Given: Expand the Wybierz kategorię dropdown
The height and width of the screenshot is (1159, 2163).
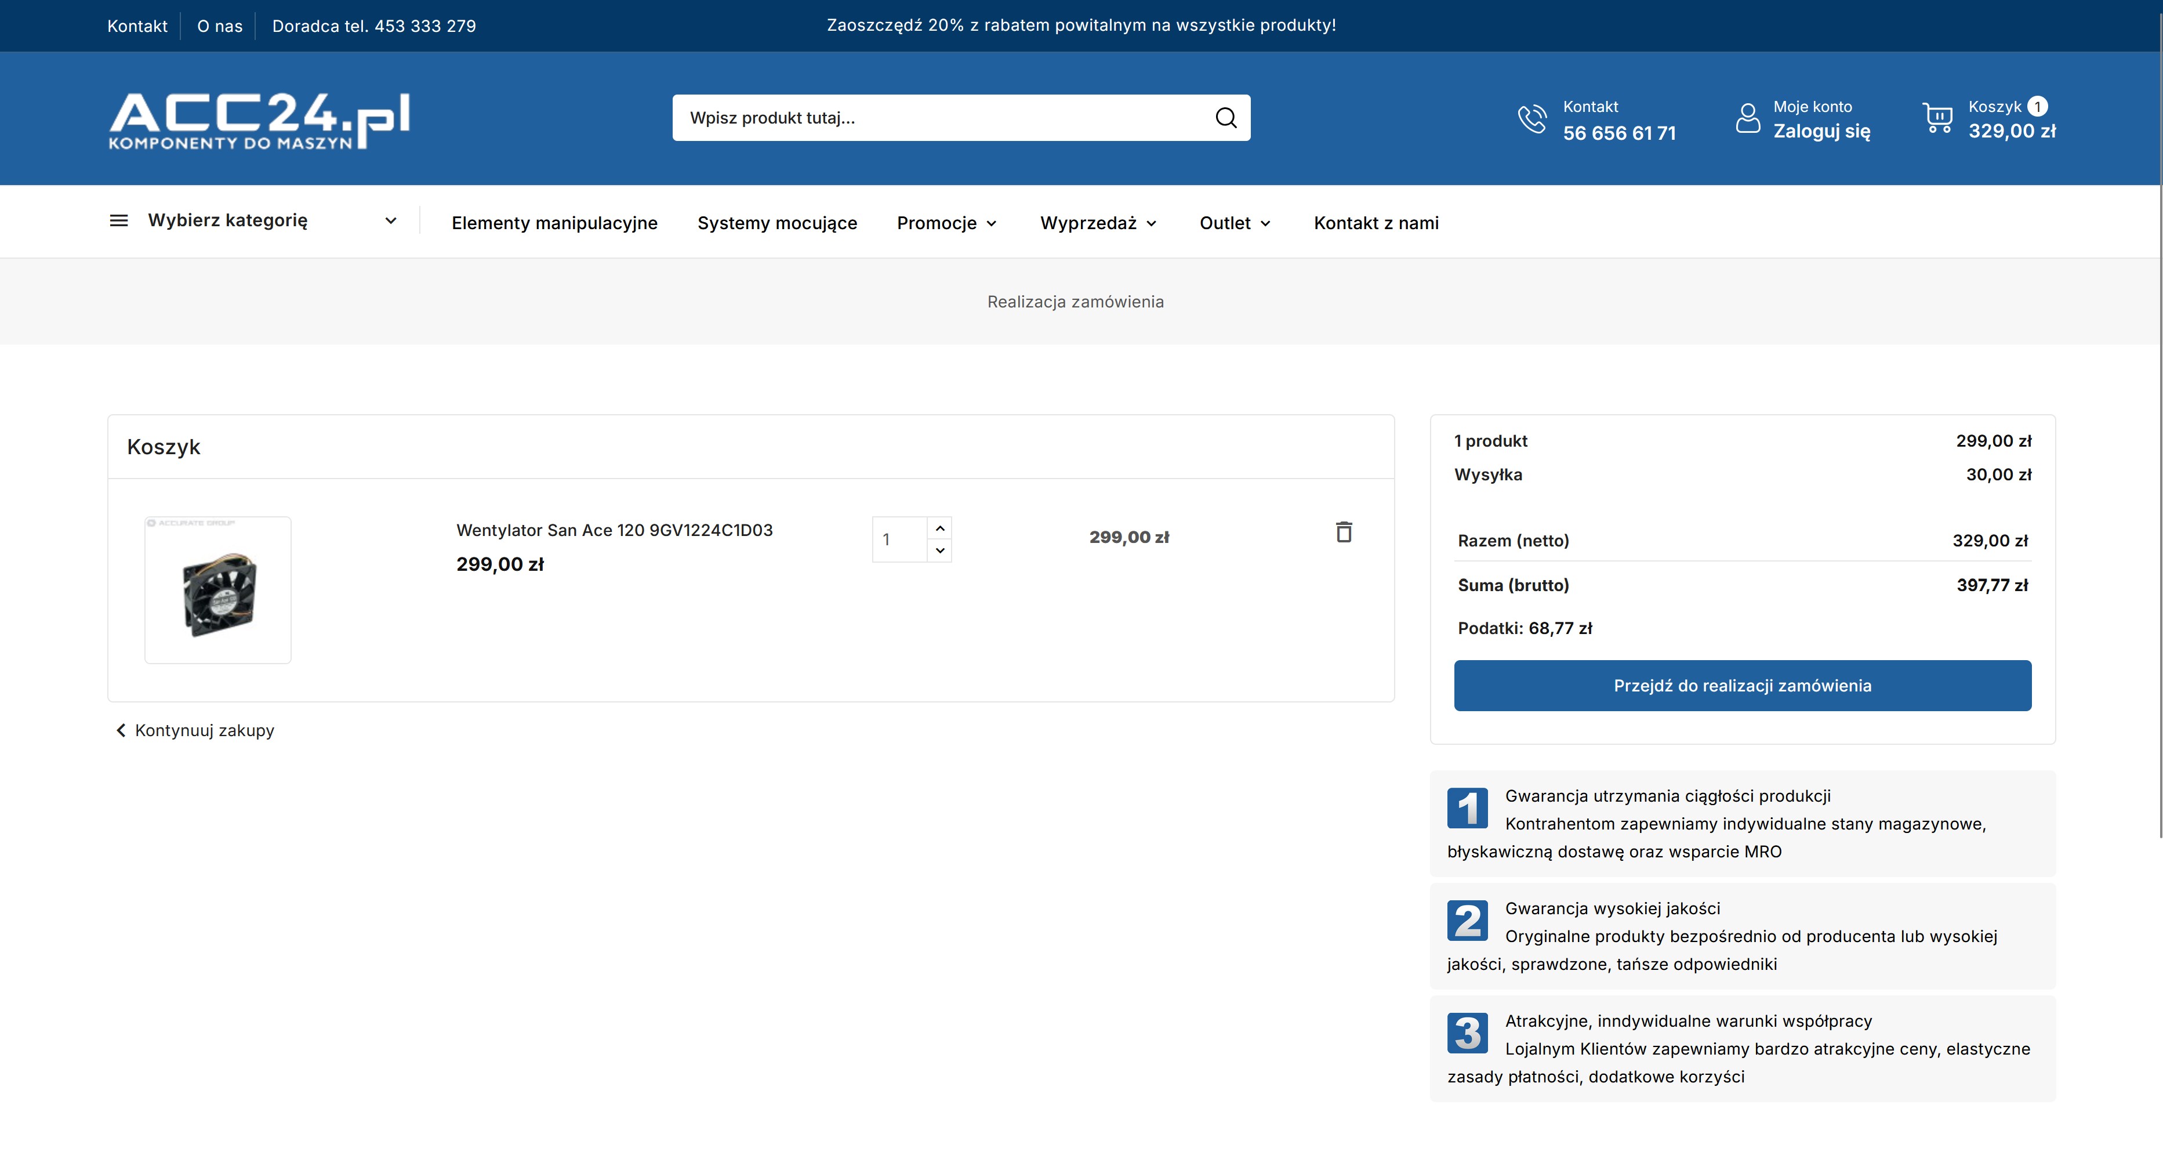Looking at the screenshot, I should (390, 220).
